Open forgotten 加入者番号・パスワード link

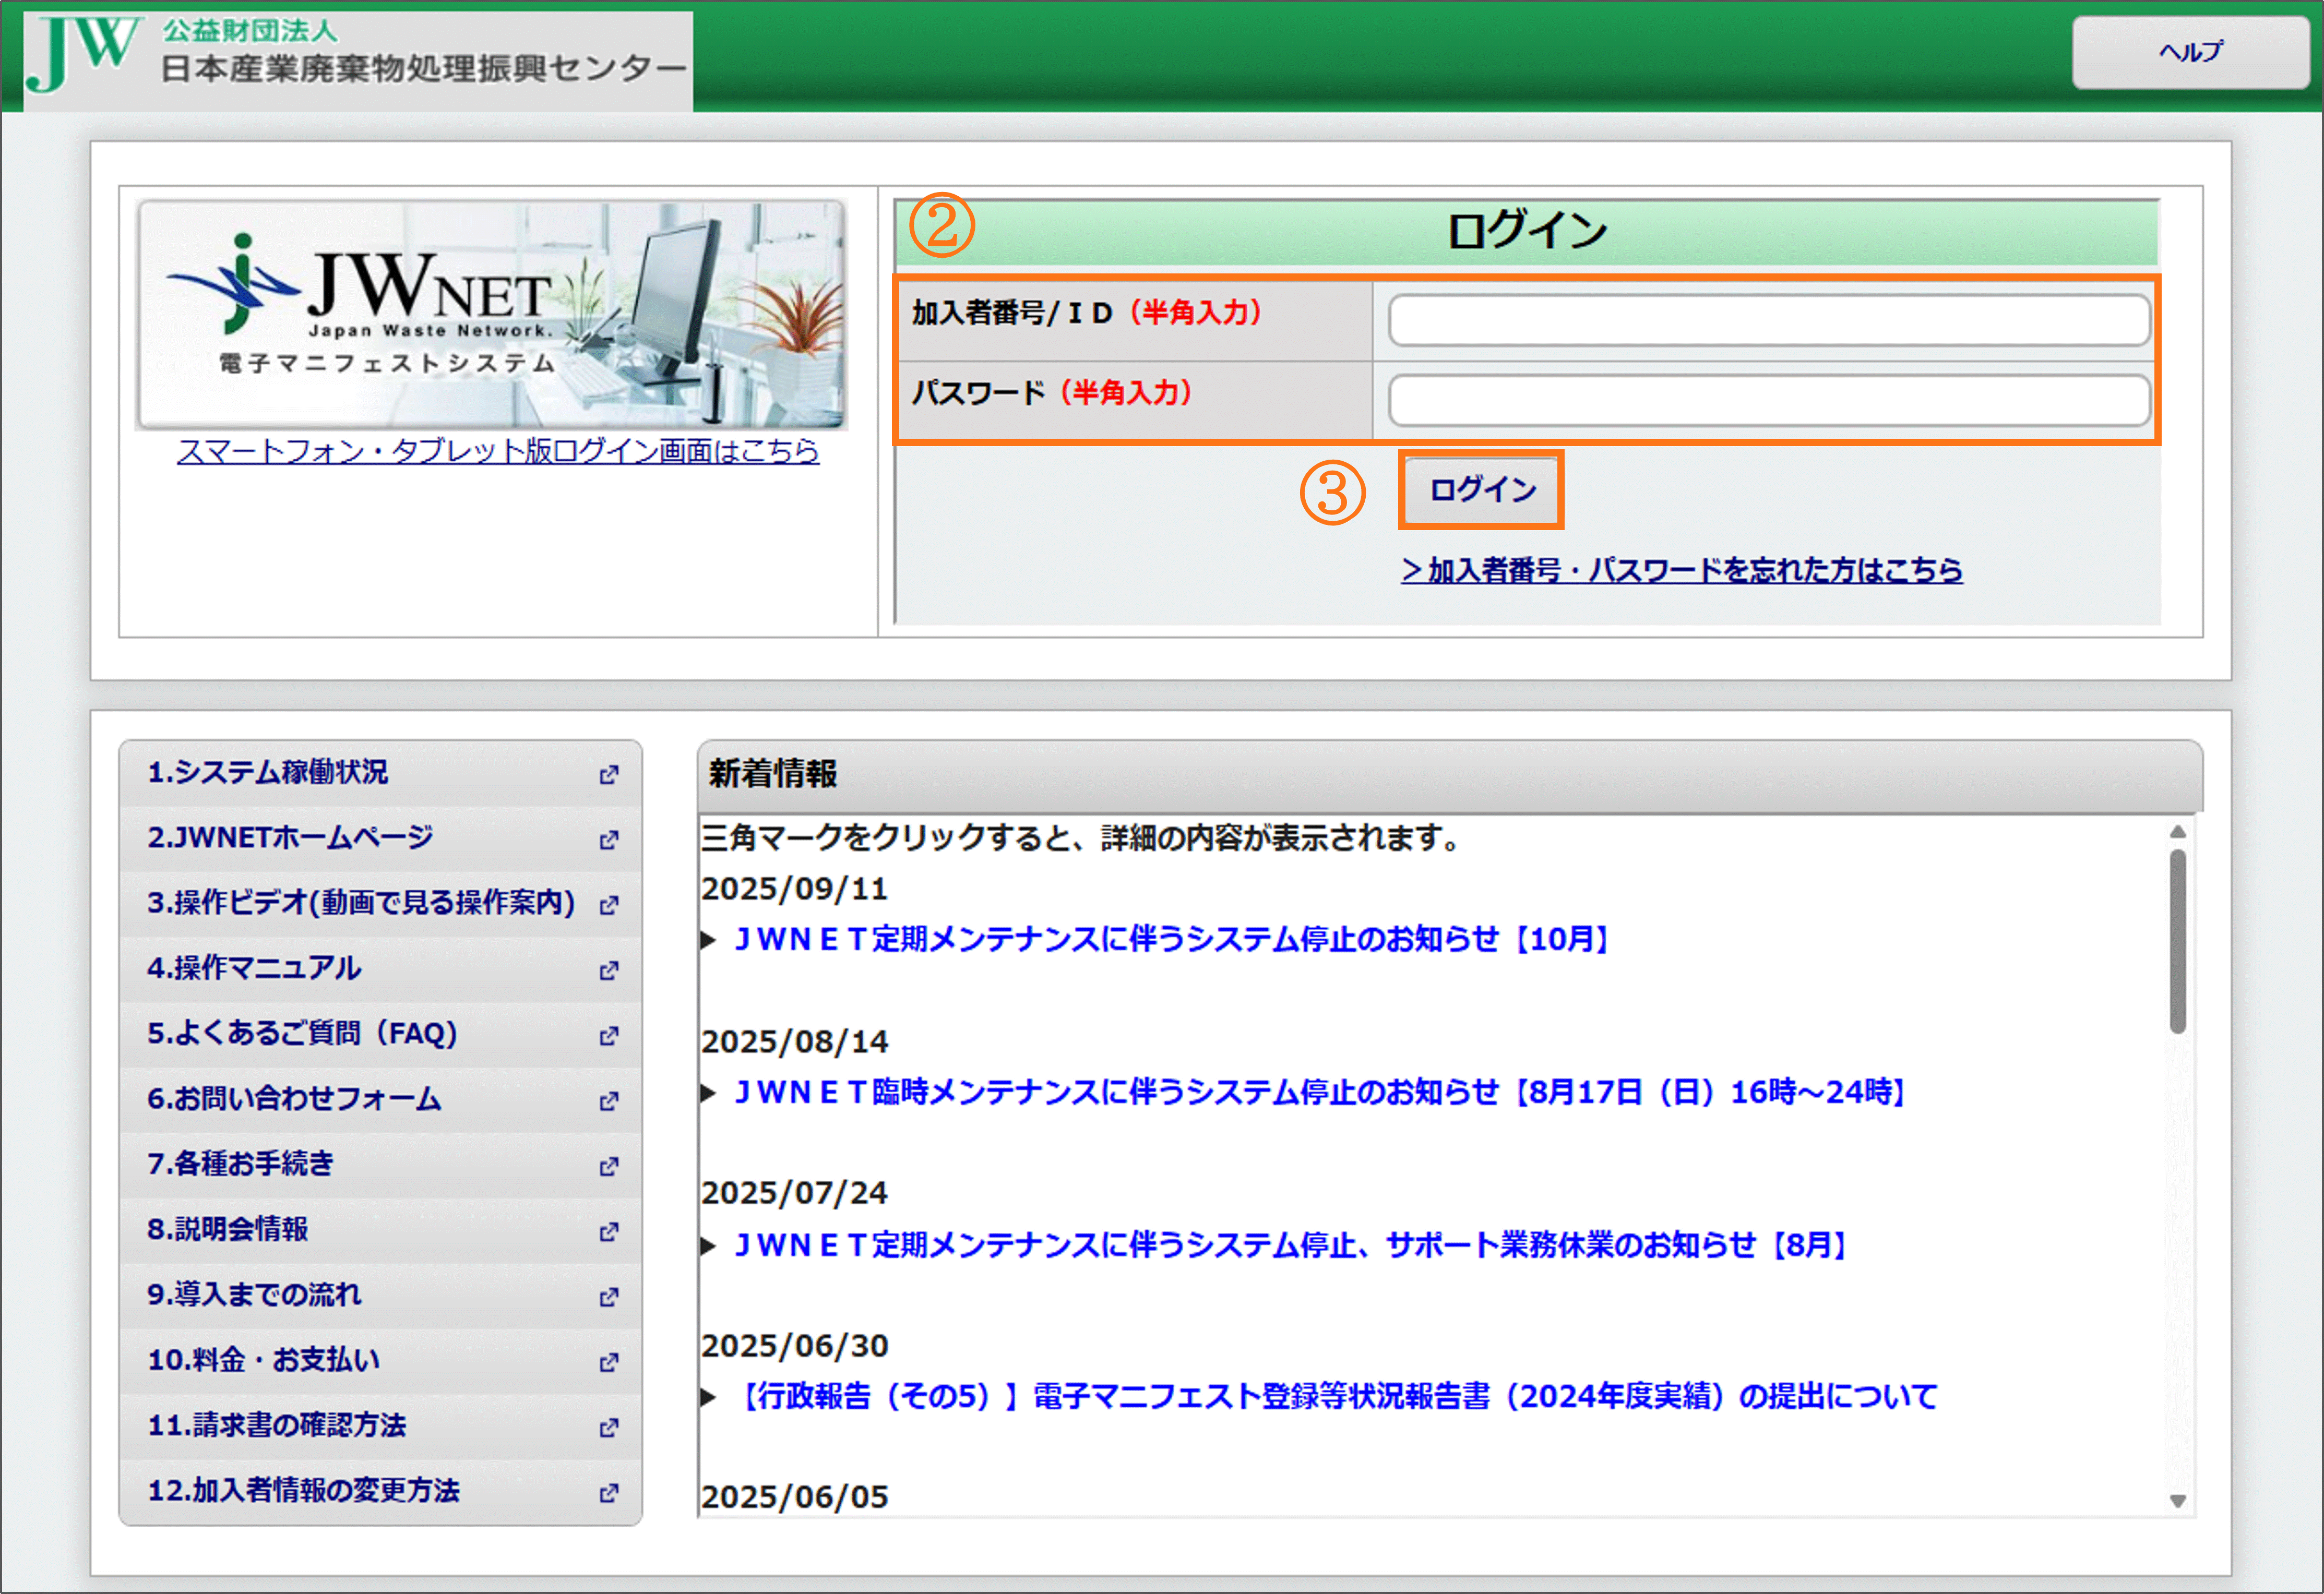[1681, 570]
